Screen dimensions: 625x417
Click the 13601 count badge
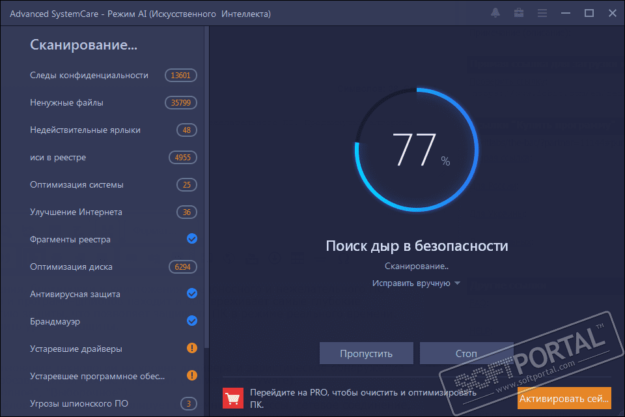181,76
